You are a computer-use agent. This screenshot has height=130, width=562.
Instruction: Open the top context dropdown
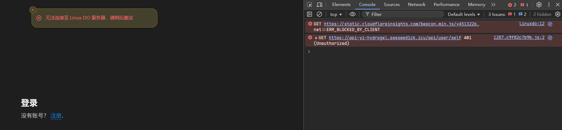pos(336,14)
